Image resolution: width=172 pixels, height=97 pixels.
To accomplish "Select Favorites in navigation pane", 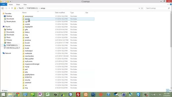I will point(8,13).
